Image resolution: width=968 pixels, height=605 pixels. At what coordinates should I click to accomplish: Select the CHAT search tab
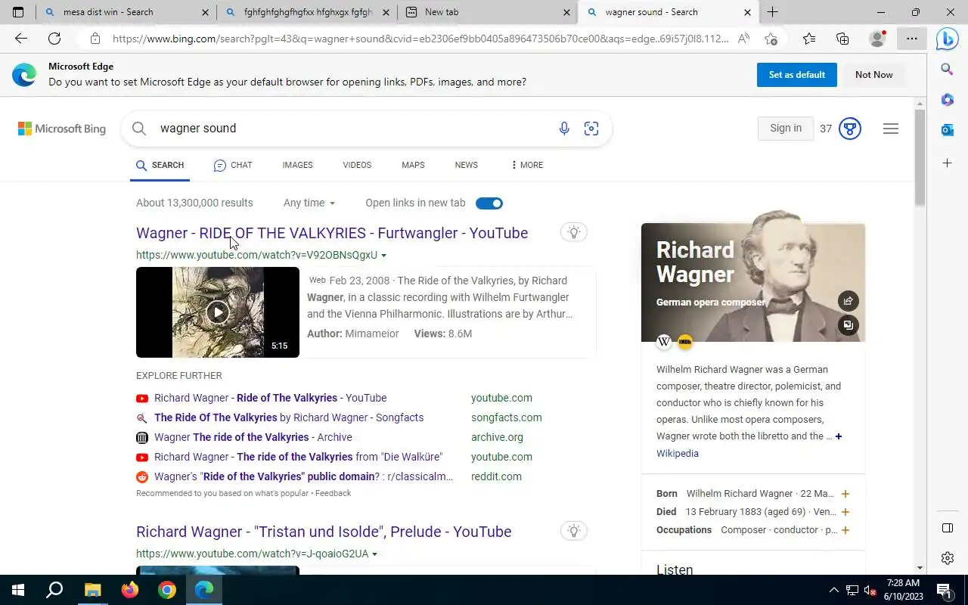233,165
